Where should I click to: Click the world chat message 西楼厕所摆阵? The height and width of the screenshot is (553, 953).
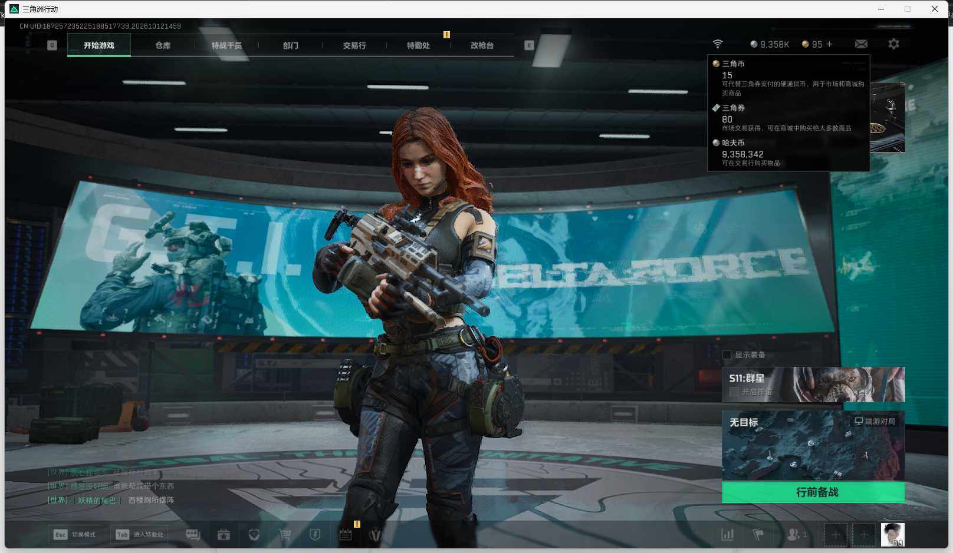pos(152,500)
